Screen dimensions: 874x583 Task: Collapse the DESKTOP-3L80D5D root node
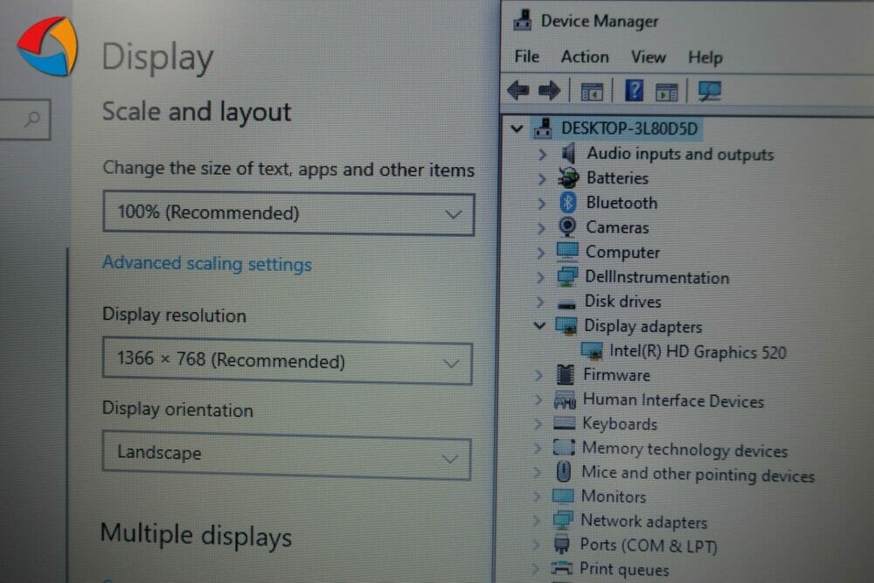[x=517, y=128]
